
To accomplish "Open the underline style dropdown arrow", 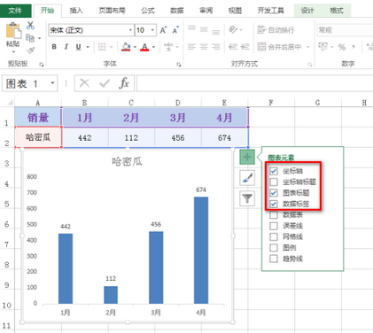I will [x=88, y=47].
